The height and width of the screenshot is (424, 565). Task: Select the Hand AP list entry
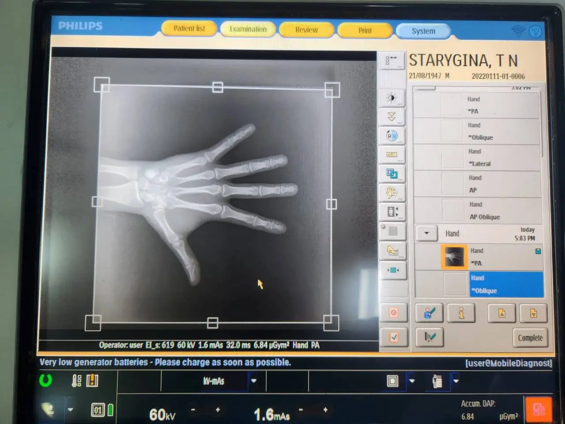coord(478,184)
